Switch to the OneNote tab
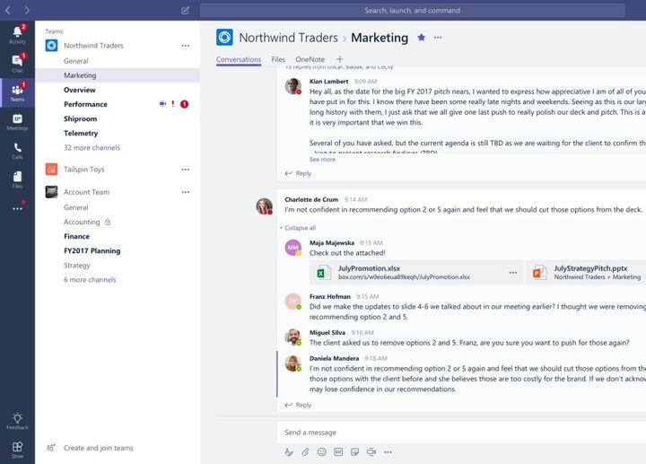This screenshot has height=464, width=646. 310,59
